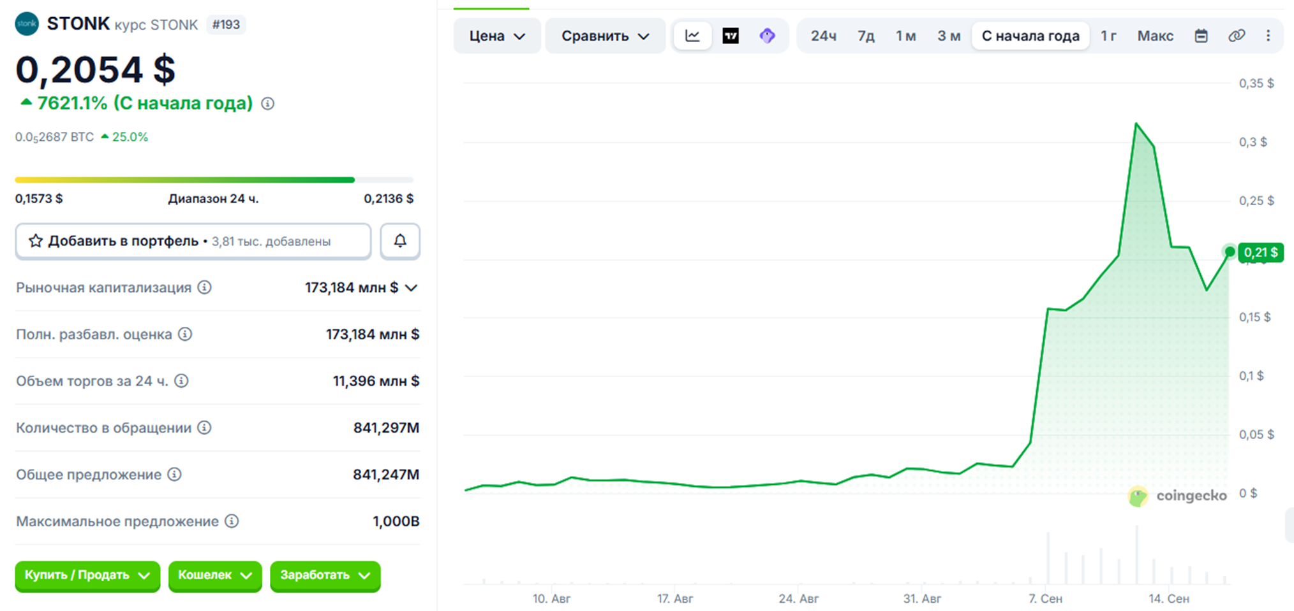
Task: Switch to TradingView chart icon
Action: coord(731,36)
